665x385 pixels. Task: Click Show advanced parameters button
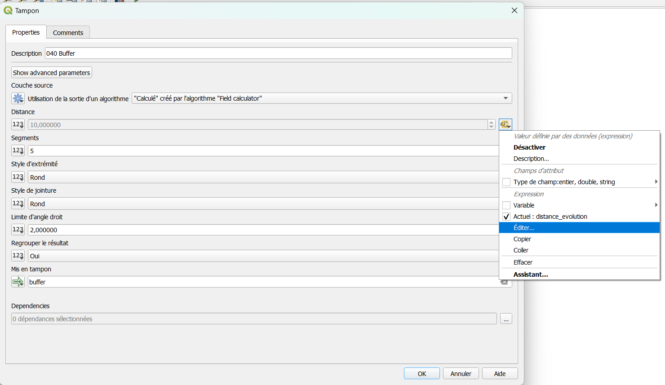[52, 73]
